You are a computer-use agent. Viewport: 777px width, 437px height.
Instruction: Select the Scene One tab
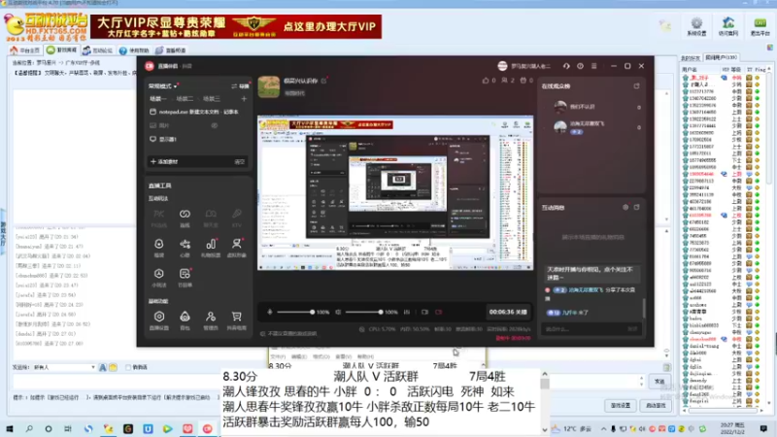pyautogui.click(x=158, y=99)
